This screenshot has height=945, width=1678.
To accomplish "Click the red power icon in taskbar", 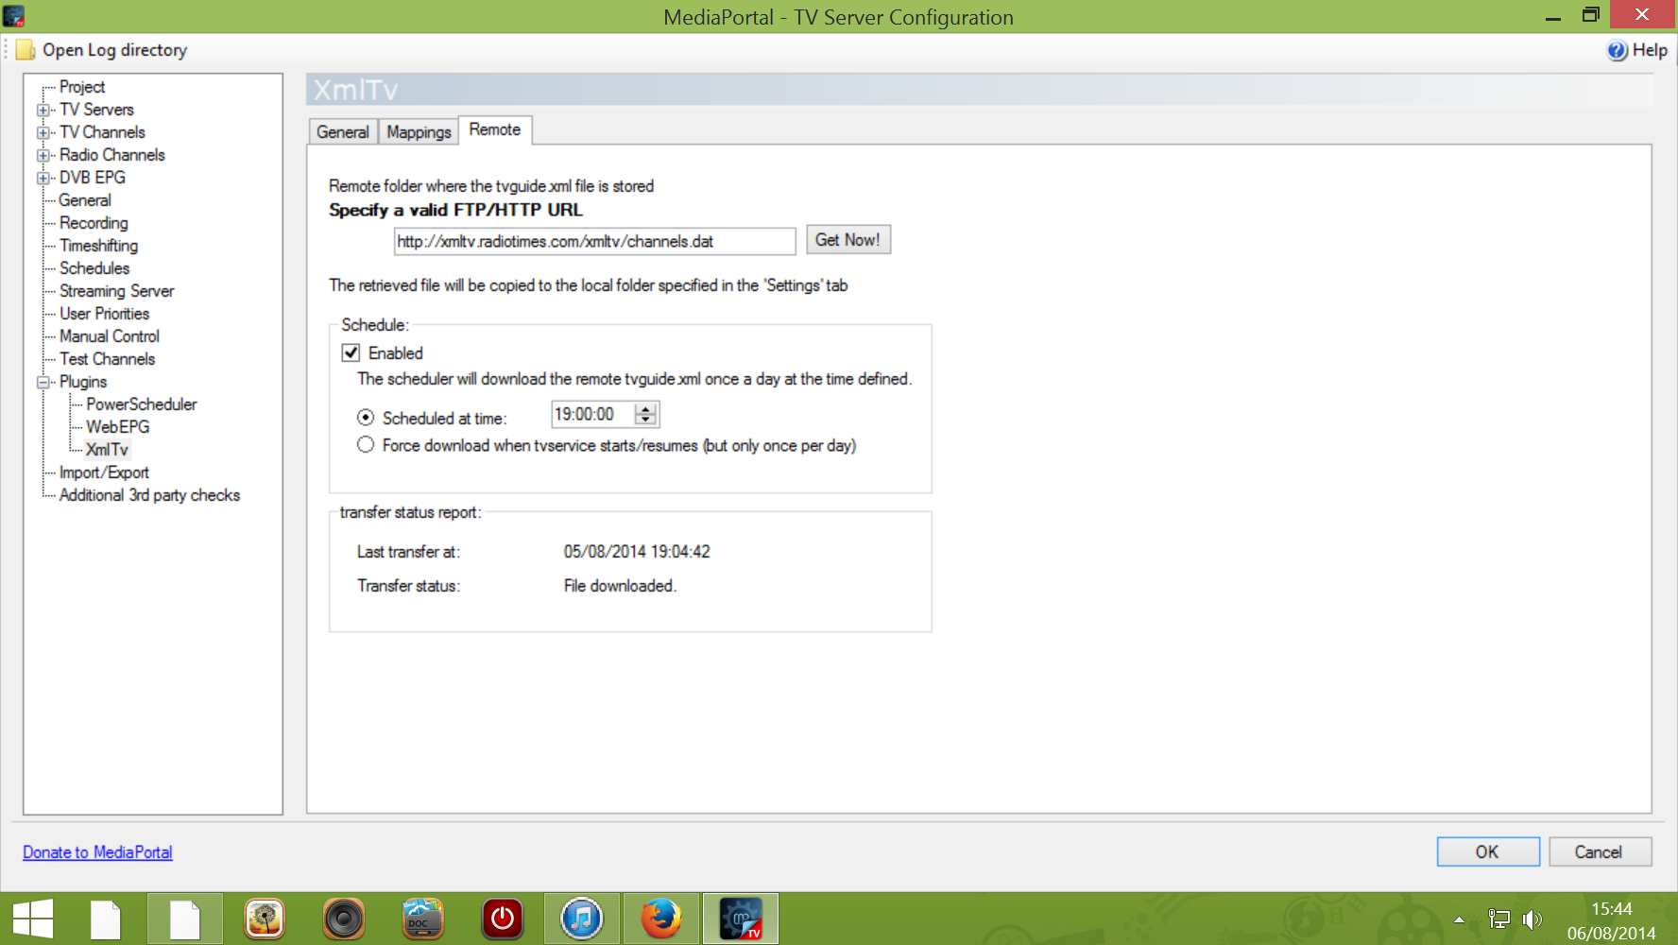I will [502, 919].
